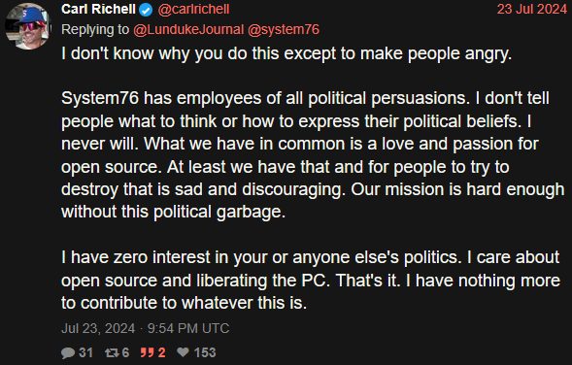
Task: Click the Carl Richell display name
Action: [x=98, y=9]
